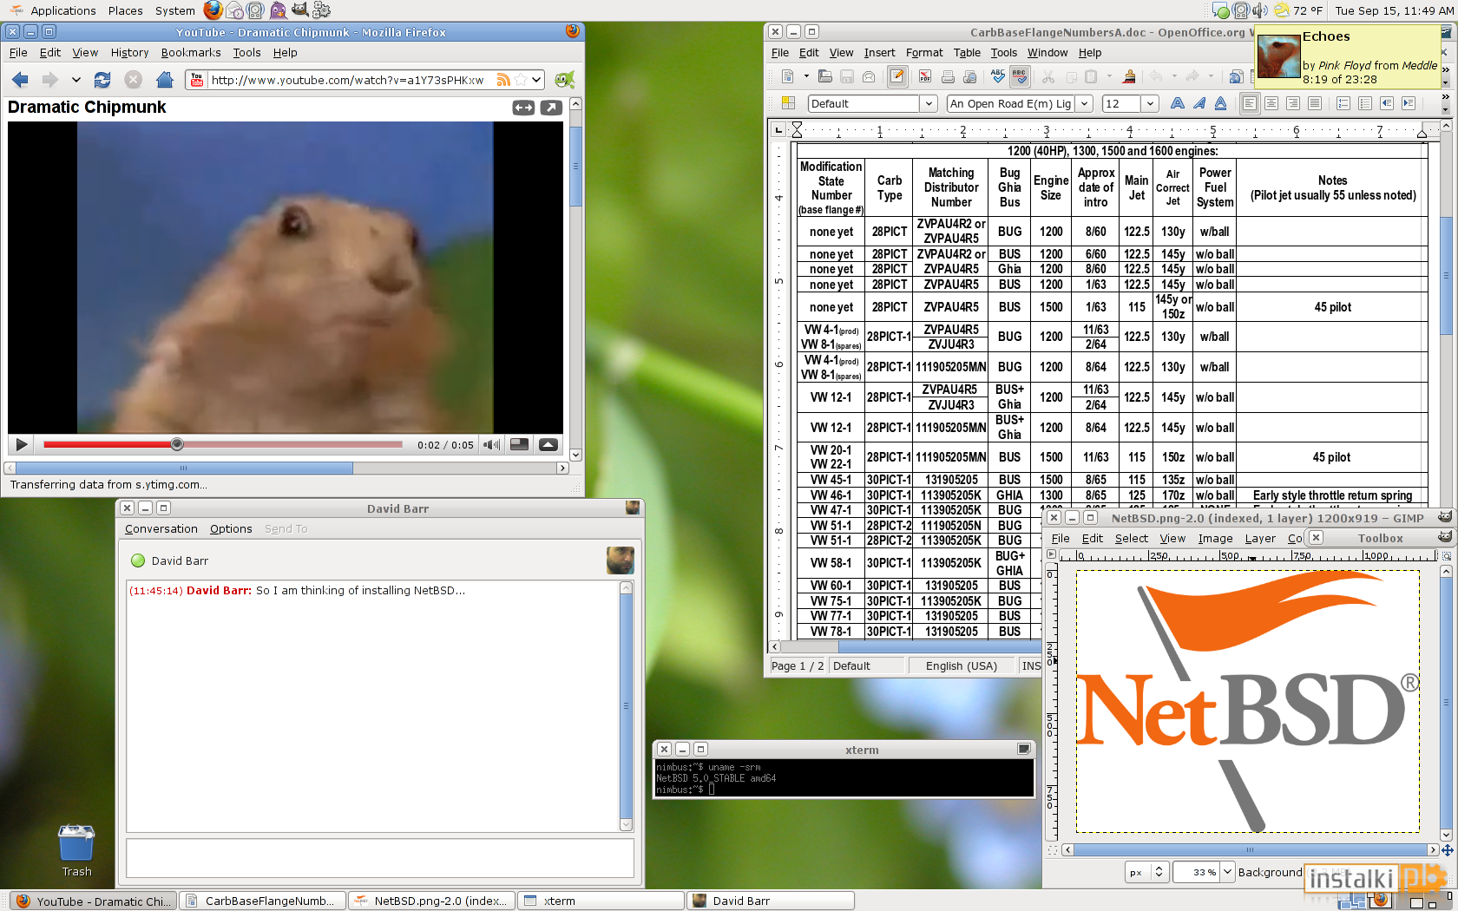Click volume icon in system tray
Viewport: 1458px width, 911px height.
[x=1259, y=10]
